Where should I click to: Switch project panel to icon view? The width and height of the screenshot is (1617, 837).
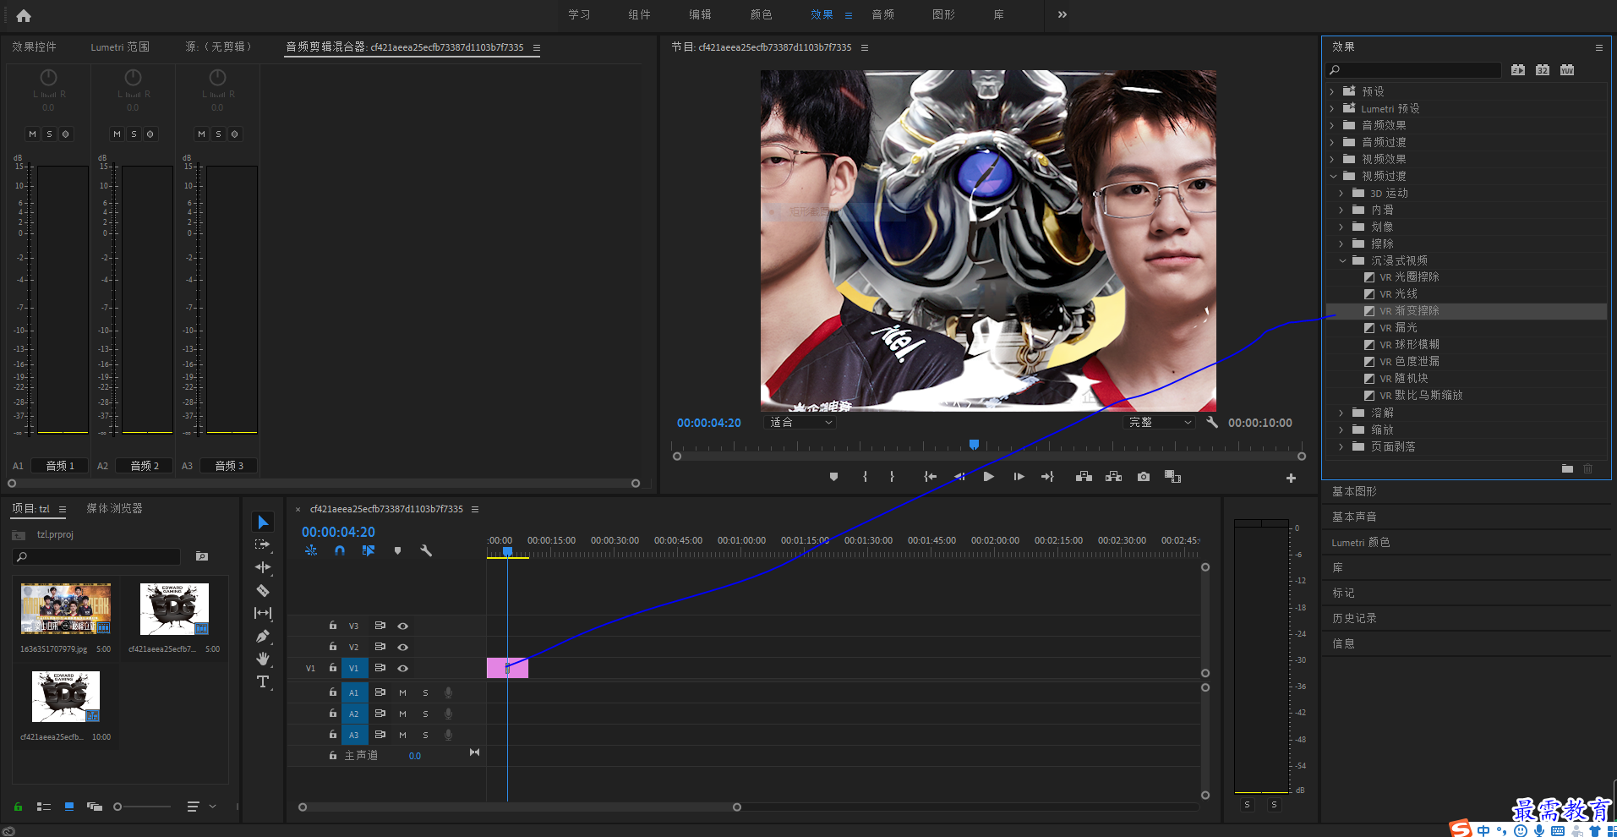pos(69,807)
